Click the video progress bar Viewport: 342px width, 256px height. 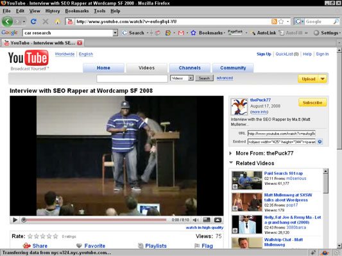point(96,220)
